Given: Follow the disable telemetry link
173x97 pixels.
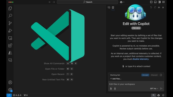Looking at the screenshot, I should 140,59.
